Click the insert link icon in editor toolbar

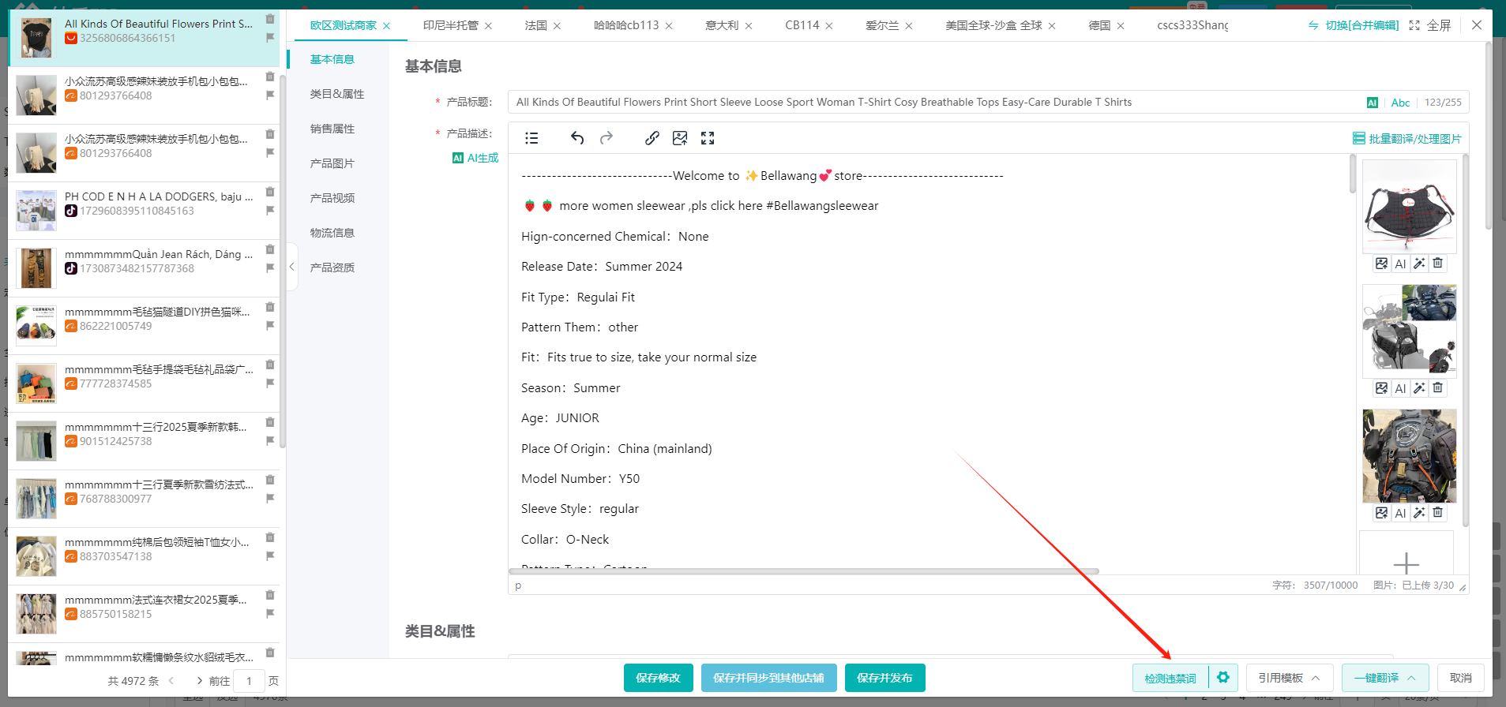(x=652, y=138)
